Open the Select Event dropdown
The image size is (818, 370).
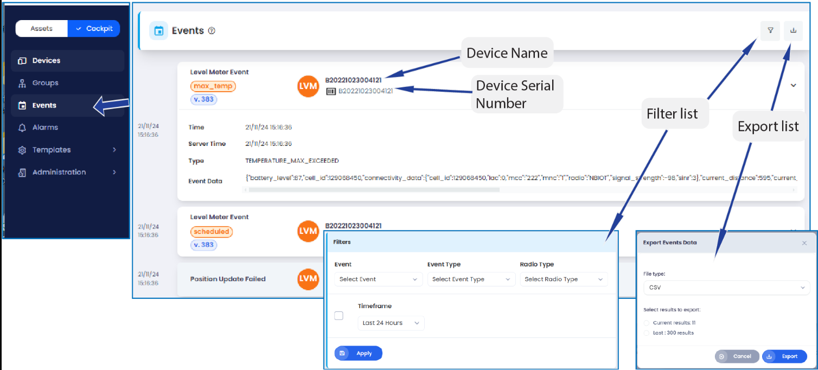[x=378, y=279]
